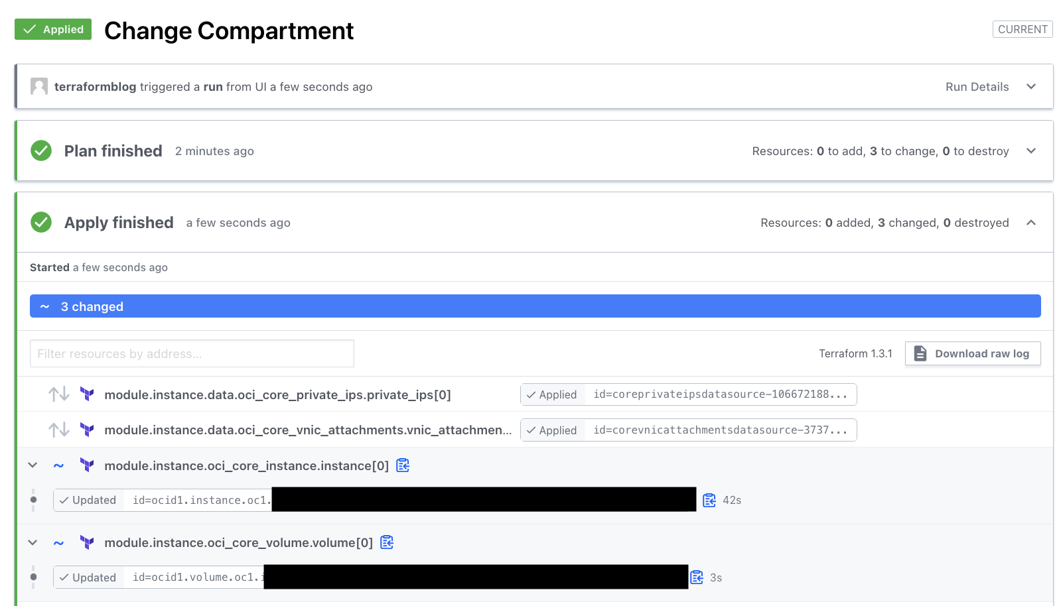
Task: Expand the Run Details chevron
Action: tap(1031, 87)
